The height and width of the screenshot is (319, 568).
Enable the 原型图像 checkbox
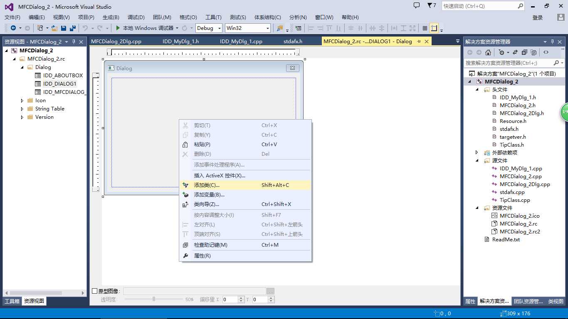point(94,291)
